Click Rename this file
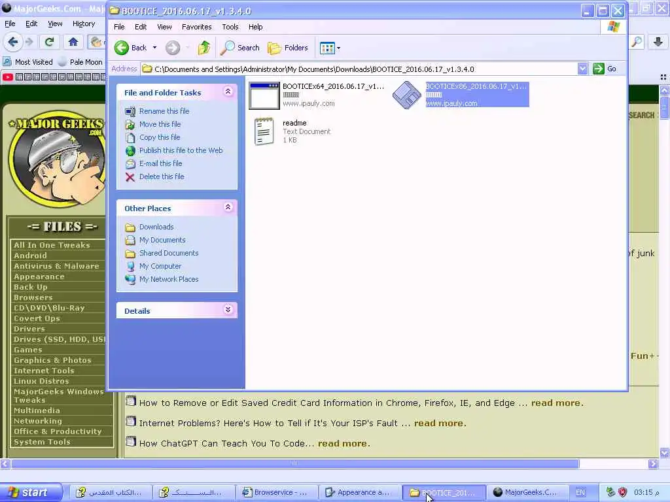This screenshot has width=670, height=502. click(x=164, y=111)
